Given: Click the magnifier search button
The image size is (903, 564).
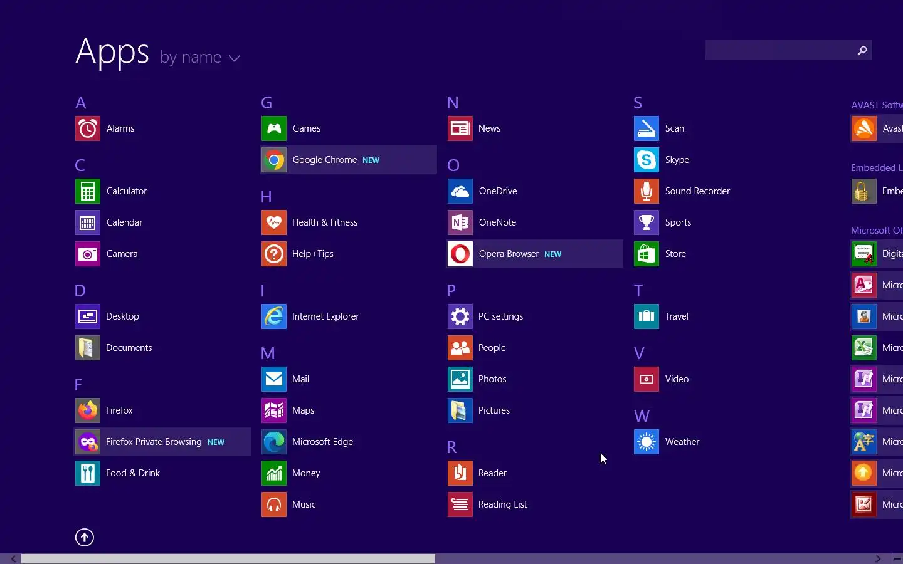Looking at the screenshot, I should coord(862,50).
